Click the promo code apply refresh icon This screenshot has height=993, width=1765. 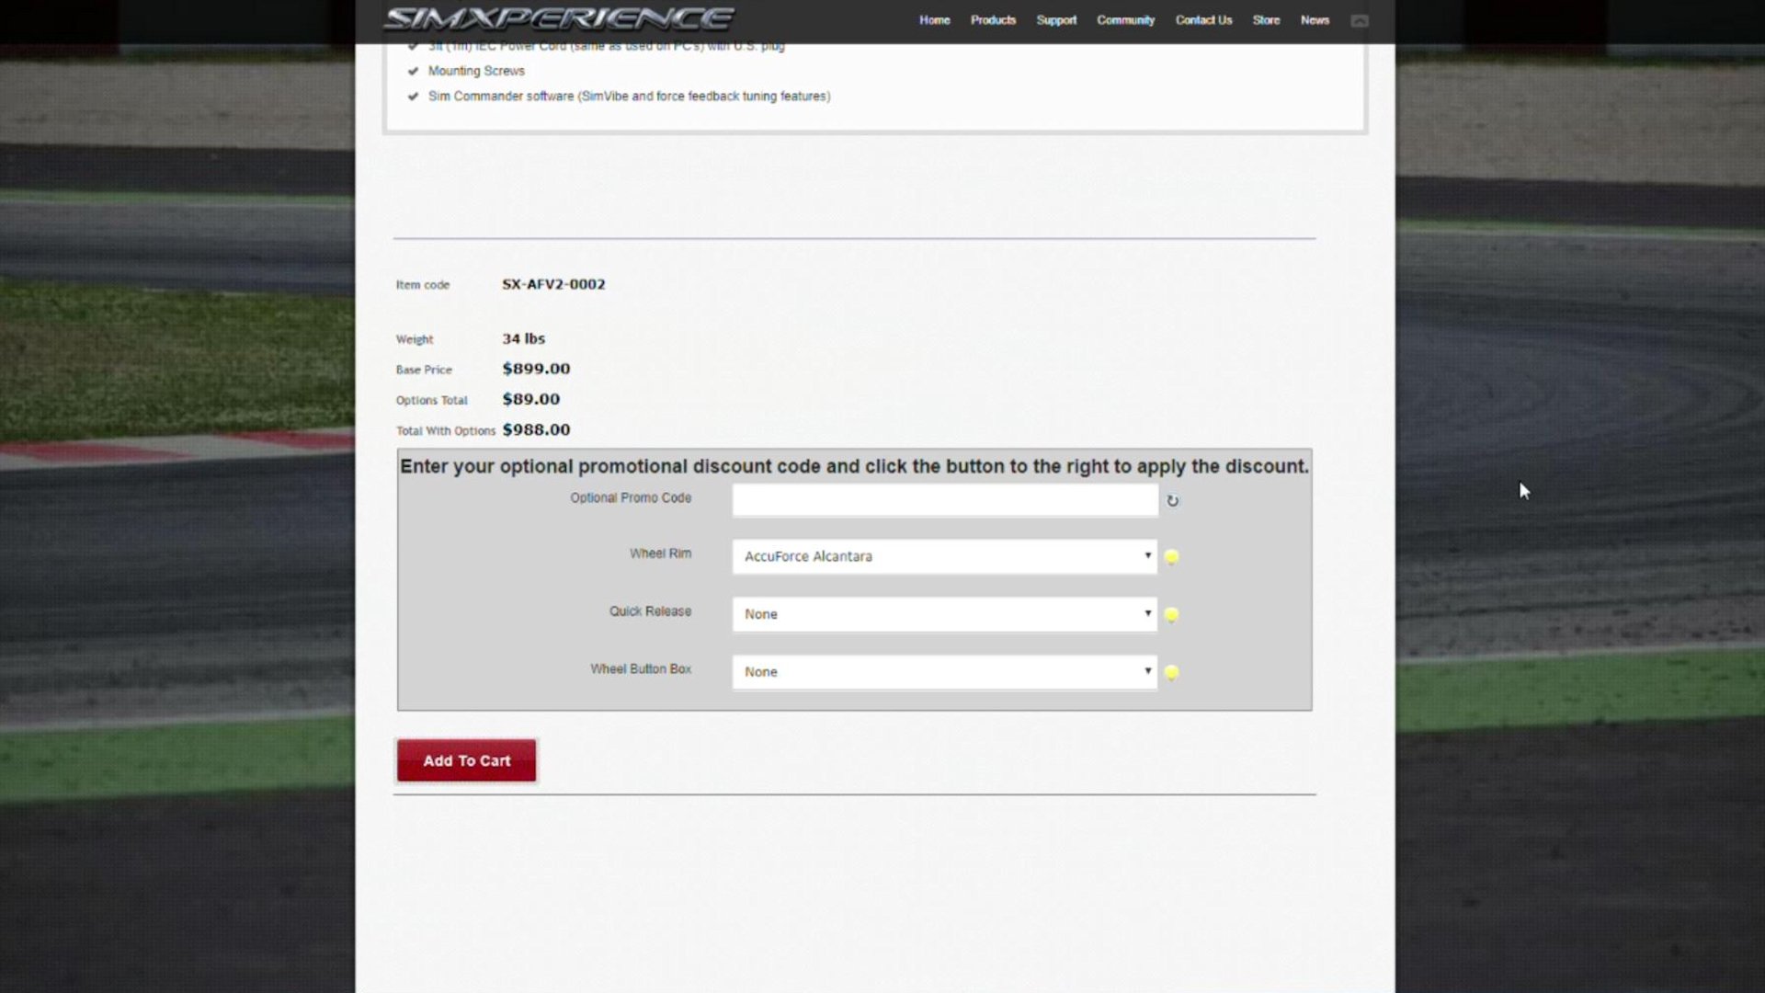click(1172, 501)
